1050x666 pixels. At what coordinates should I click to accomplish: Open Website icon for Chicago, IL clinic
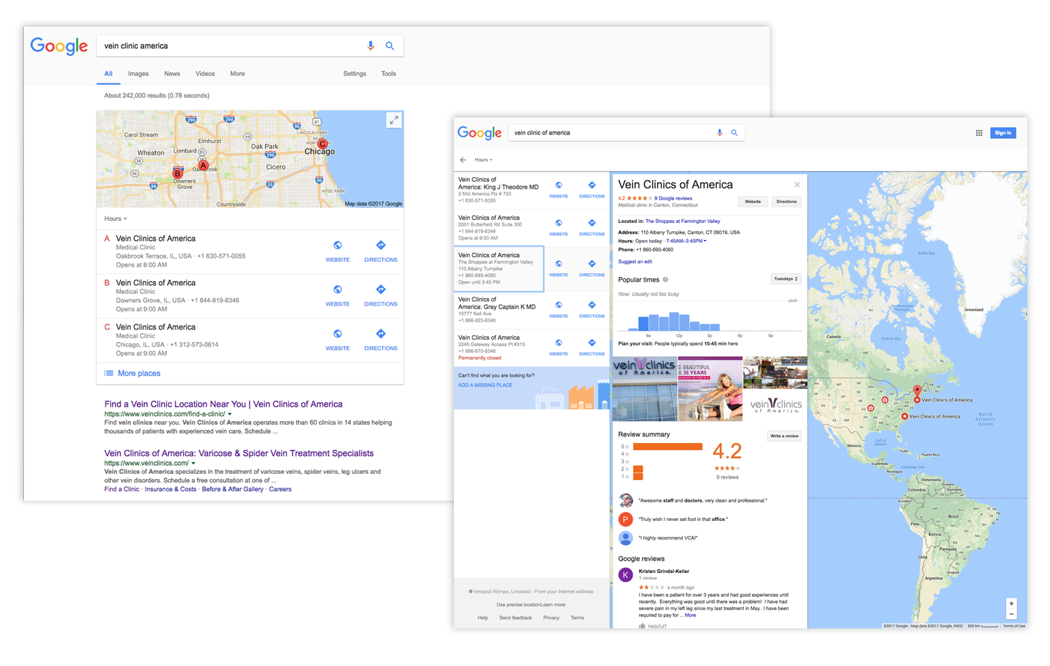click(x=338, y=334)
